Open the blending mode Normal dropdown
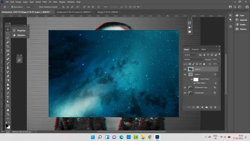Viewport: 250px width, 141px height. coord(193,60)
